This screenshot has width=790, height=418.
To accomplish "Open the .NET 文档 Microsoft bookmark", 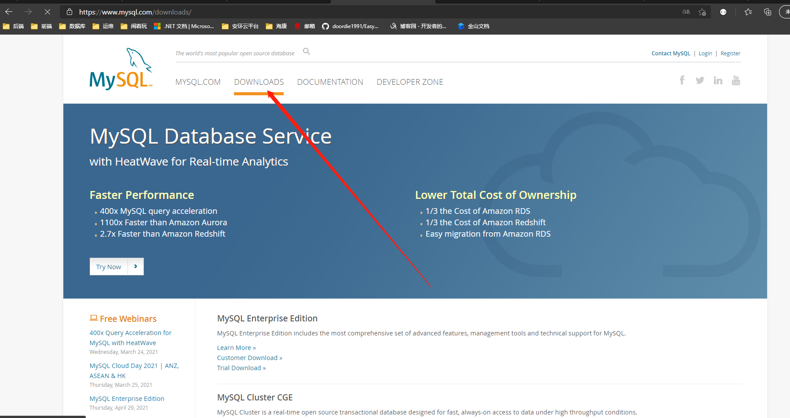I will point(184,26).
